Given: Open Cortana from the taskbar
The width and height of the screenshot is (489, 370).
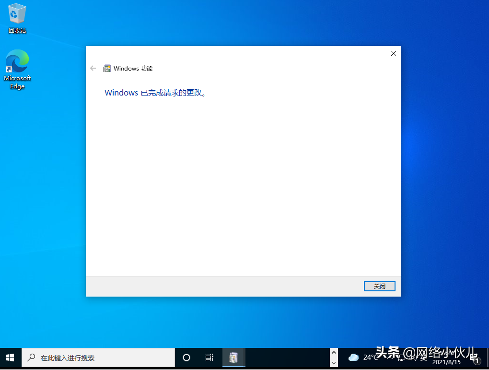Looking at the screenshot, I should point(186,357).
